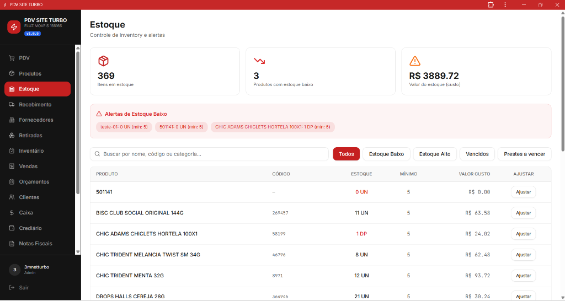Select the Todos filter
Screen dimensions: 565x301
coord(347,154)
